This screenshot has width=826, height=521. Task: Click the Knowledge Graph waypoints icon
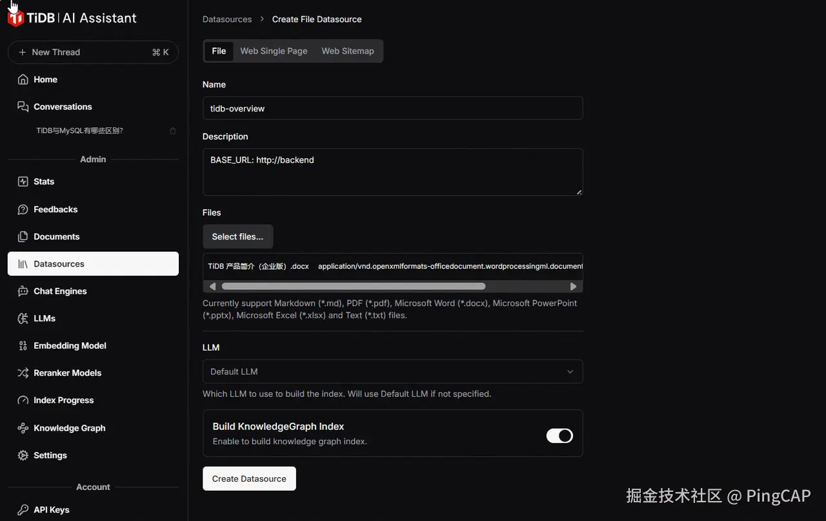pos(23,428)
